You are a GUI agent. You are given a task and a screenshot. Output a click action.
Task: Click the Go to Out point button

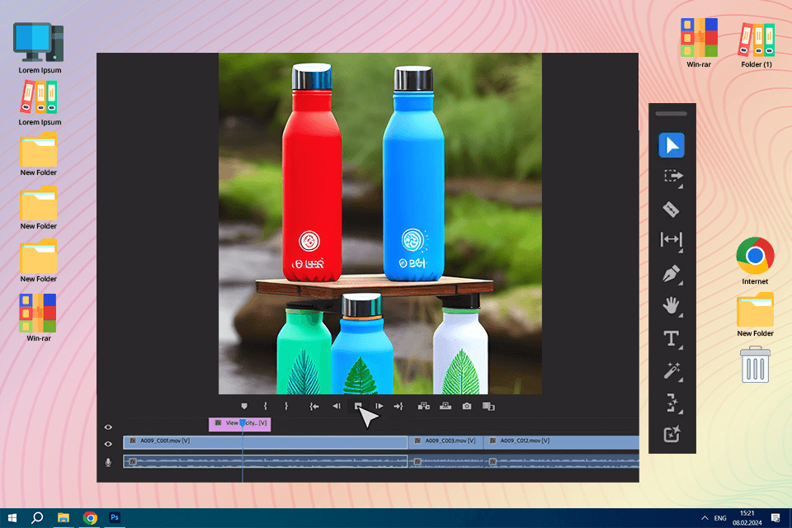[x=398, y=406]
